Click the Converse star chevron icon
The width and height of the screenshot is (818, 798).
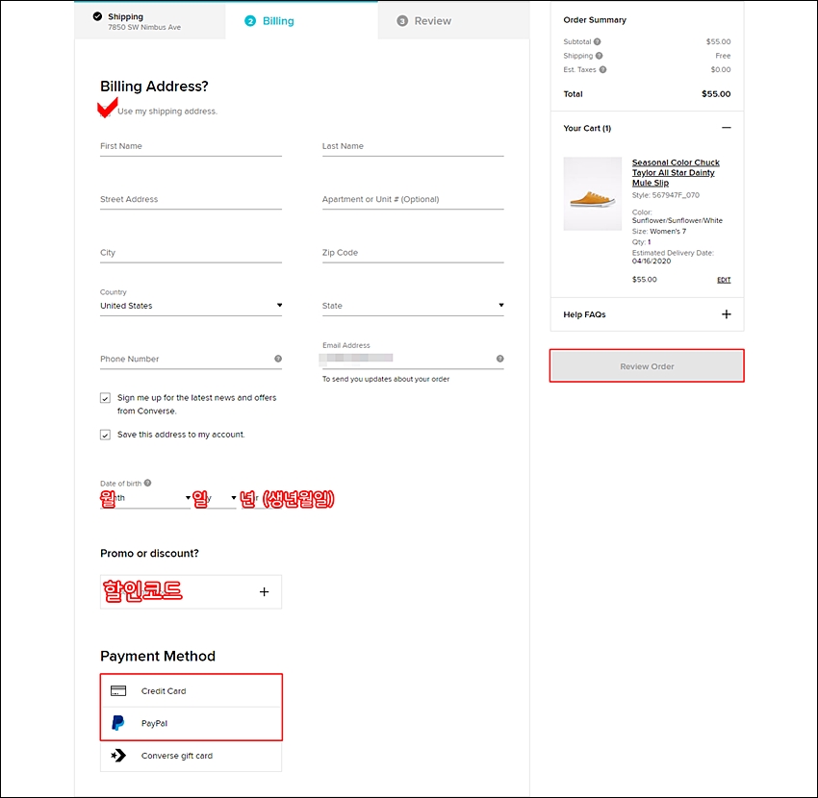tap(118, 756)
